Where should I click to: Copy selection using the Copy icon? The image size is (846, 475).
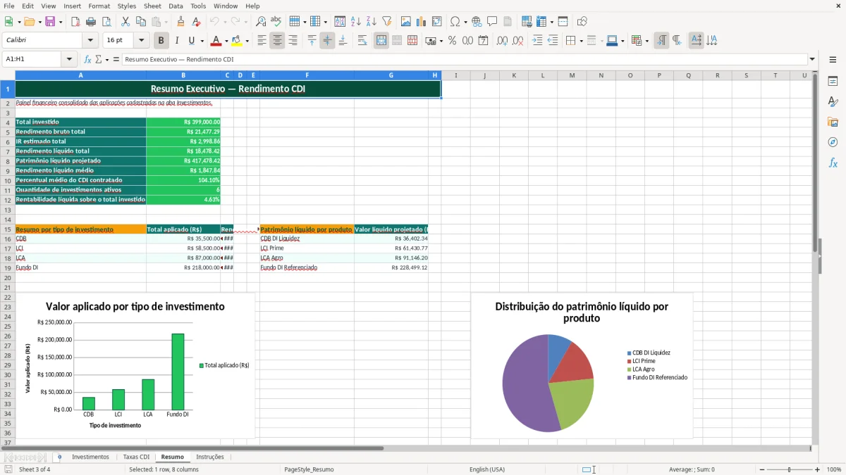point(141,22)
